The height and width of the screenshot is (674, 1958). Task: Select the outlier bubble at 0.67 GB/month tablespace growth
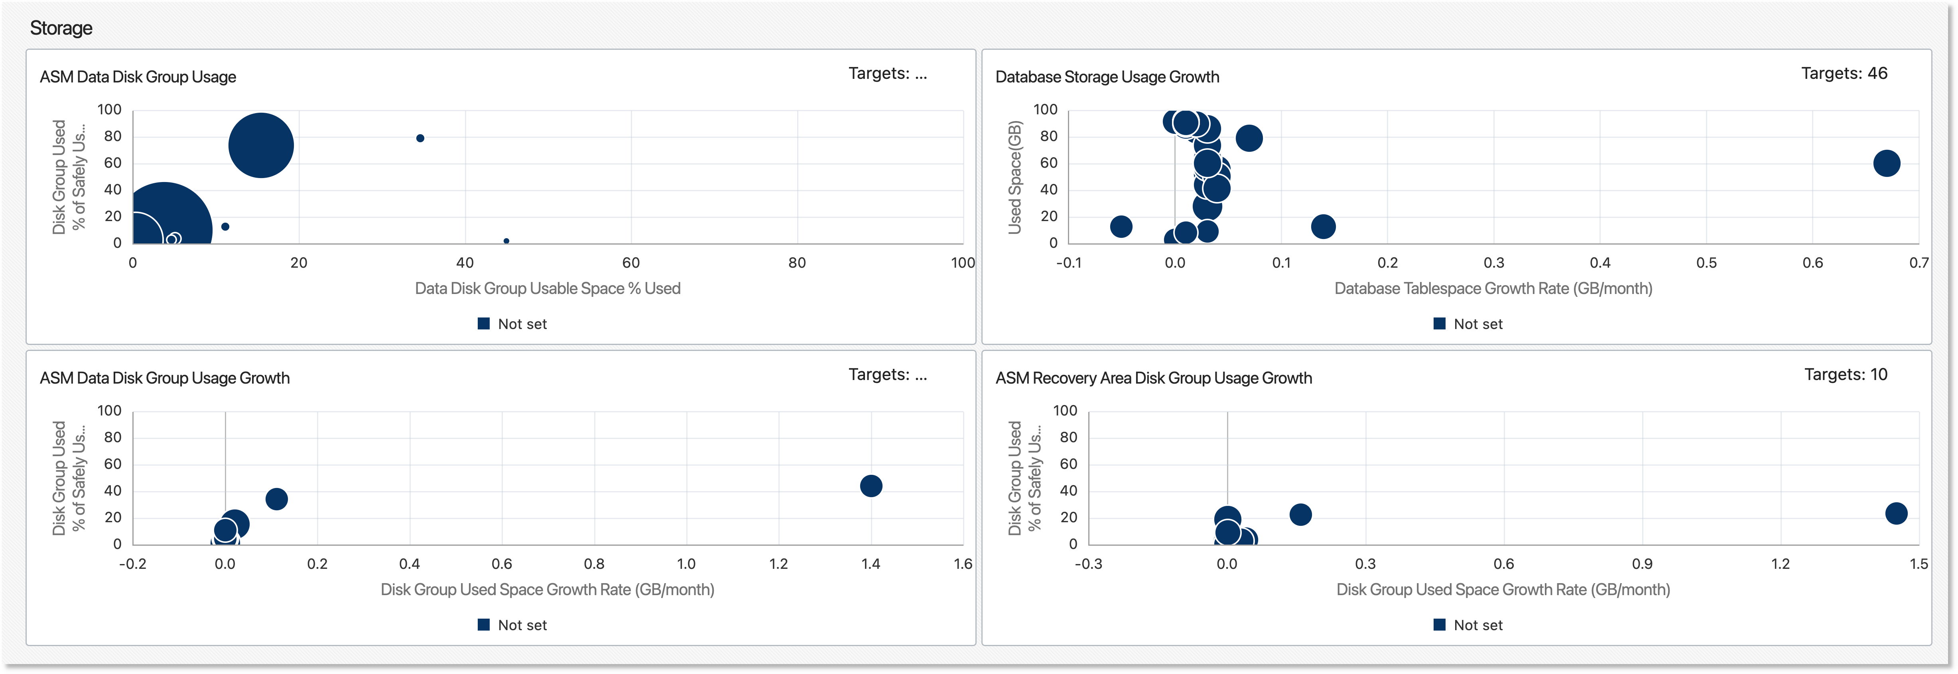pos(1887,163)
